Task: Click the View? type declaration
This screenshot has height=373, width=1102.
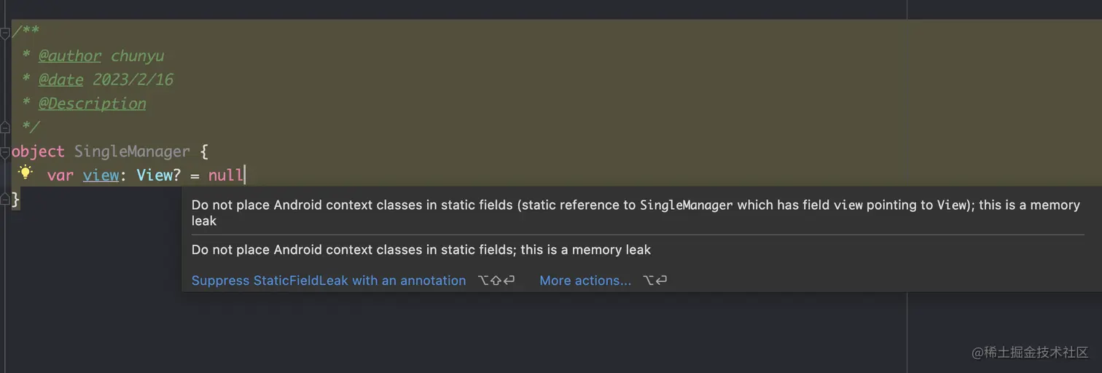Action: pyautogui.click(x=159, y=176)
